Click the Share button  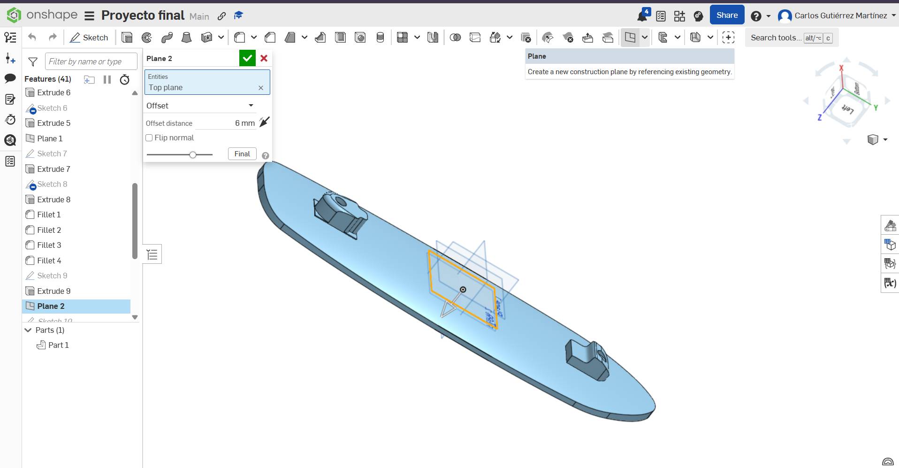(x=726, y=15)
